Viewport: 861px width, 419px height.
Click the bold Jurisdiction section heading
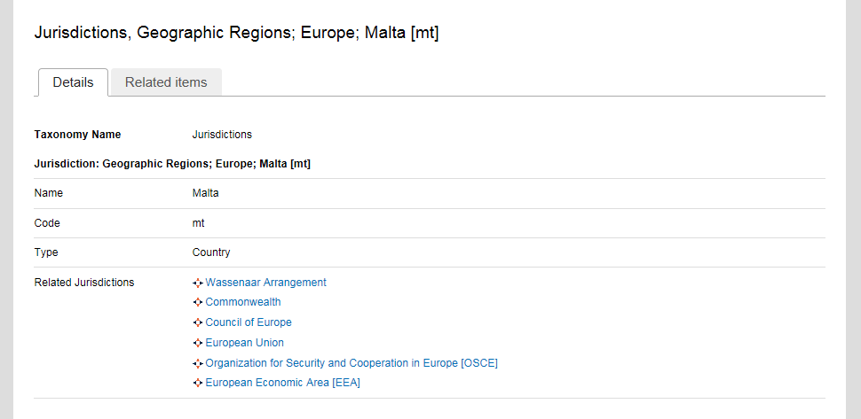171,164
